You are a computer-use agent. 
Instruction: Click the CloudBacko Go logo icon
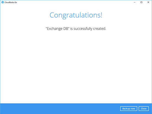(2, 2)
